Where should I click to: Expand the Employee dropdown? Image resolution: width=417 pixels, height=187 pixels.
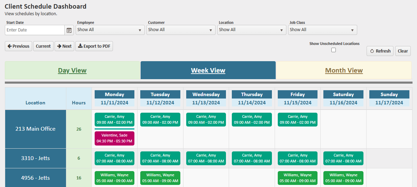tap(110, 30)
